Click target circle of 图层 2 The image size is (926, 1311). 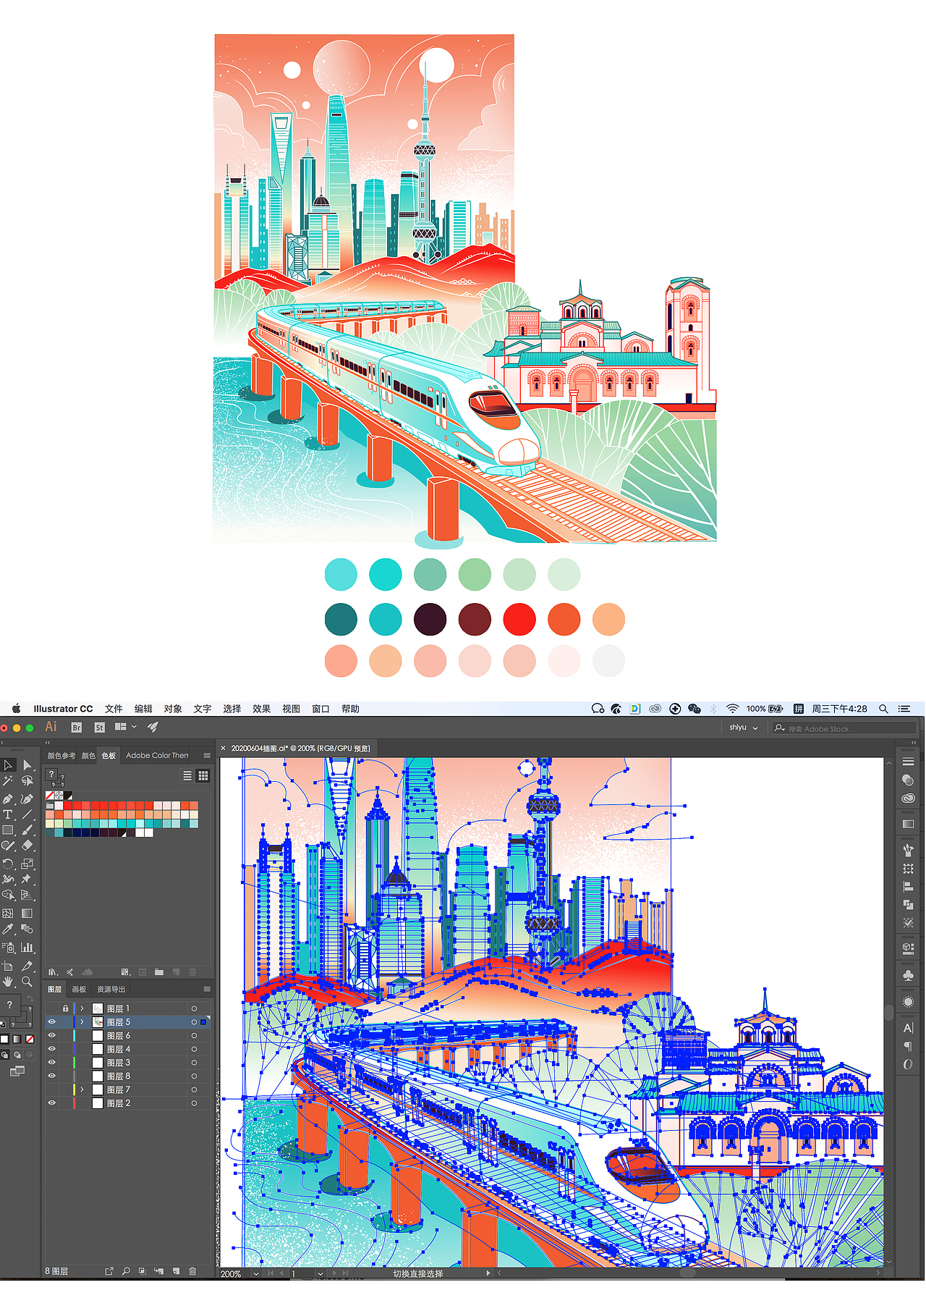point(194,1103)
